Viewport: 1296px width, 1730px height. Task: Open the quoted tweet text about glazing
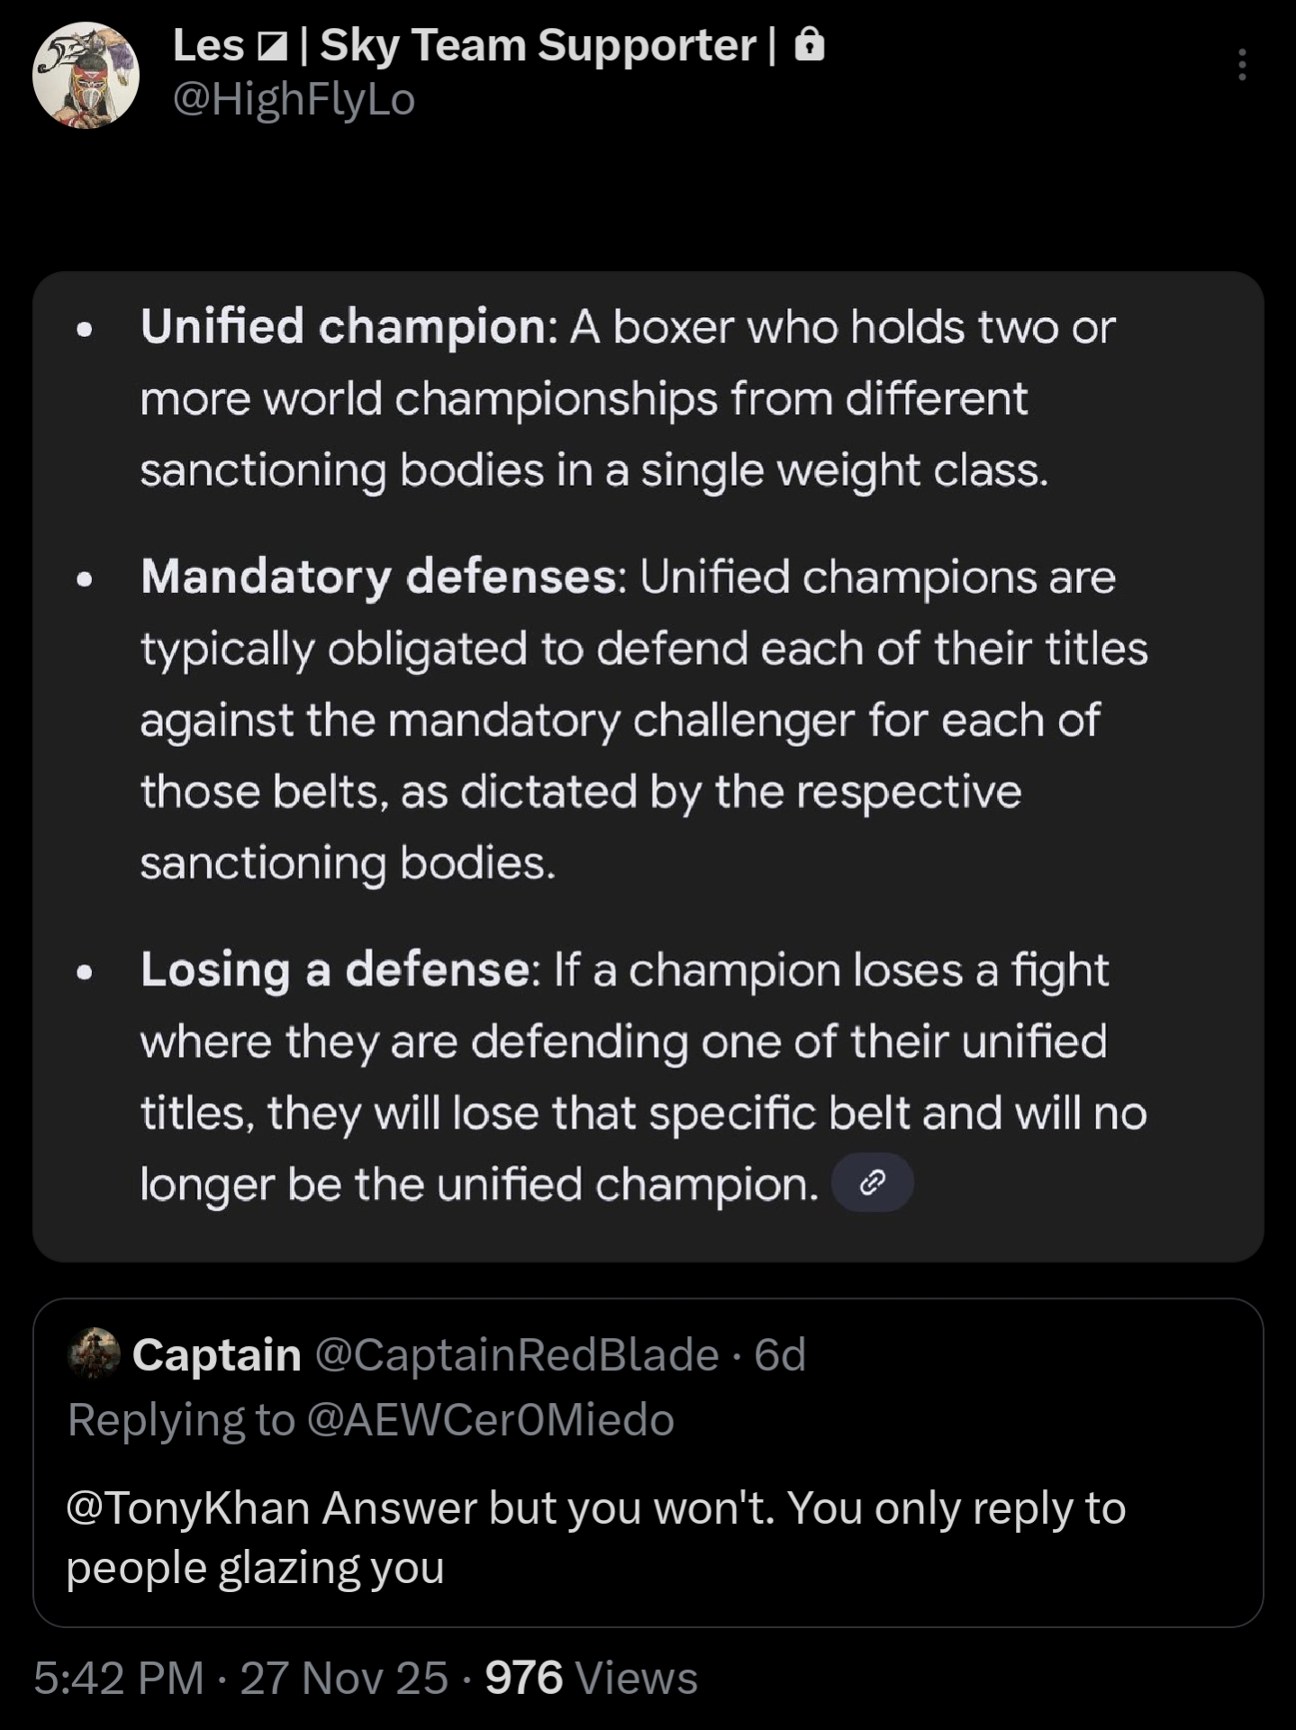[594, 1537]
